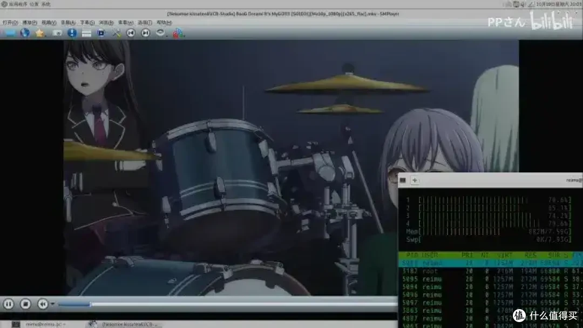
Task: Click the highlighted top htop process row
Action: 490,263
